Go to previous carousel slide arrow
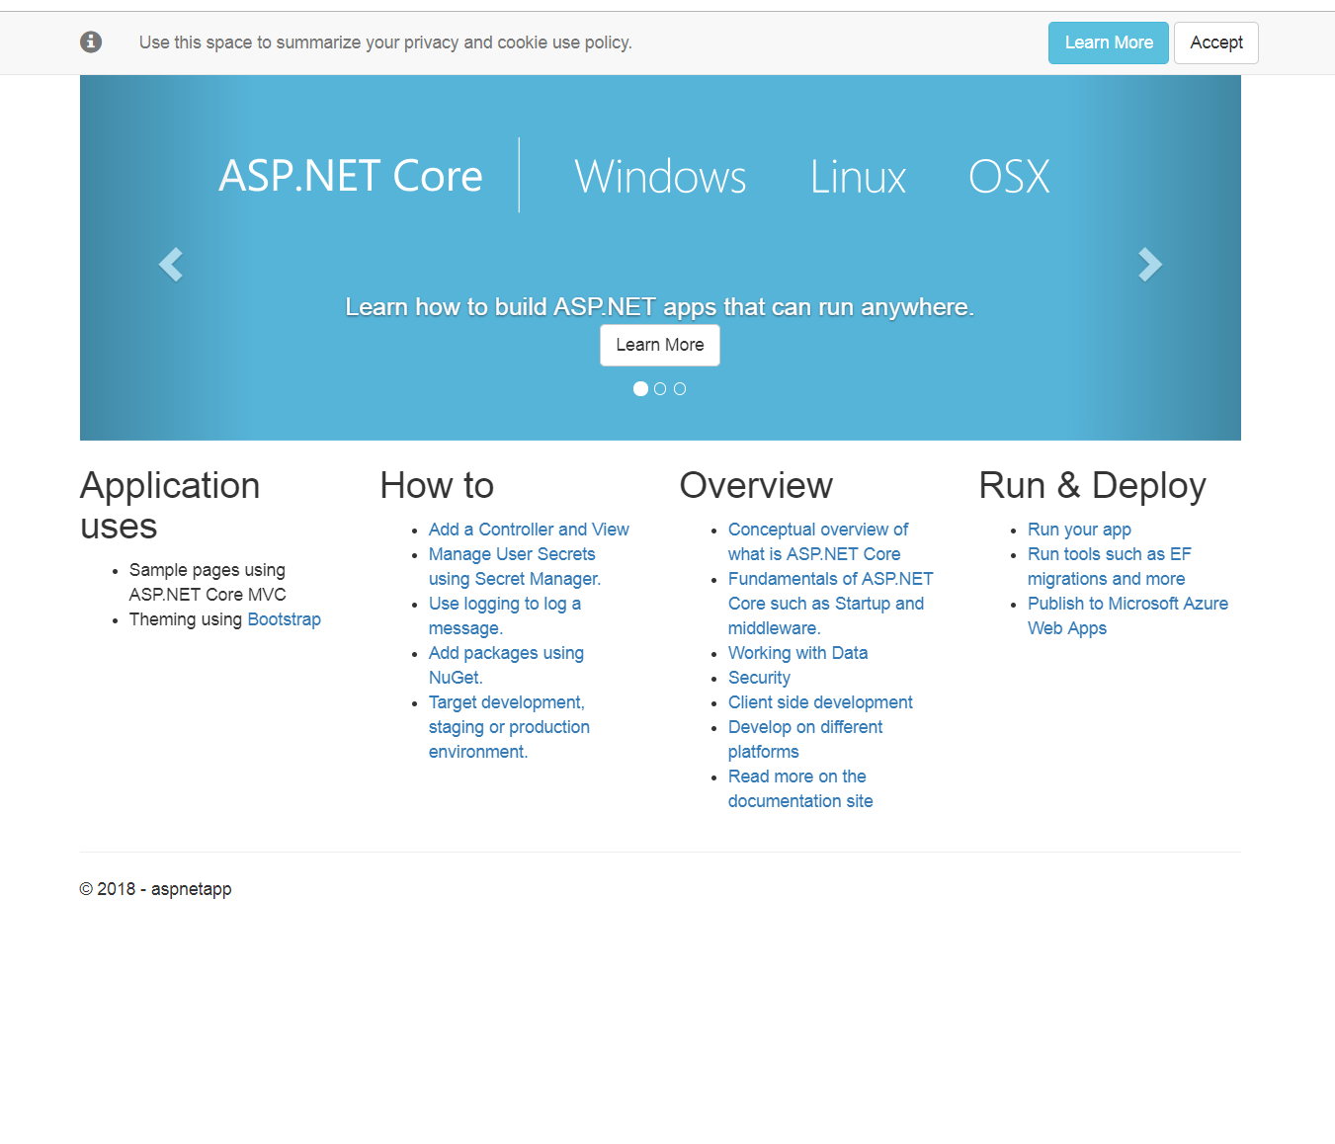The image size is (1335, 1144). pos(171,264)
